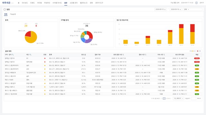Open 관리자 도구 in the top navigation

click(x=99, y=3)
